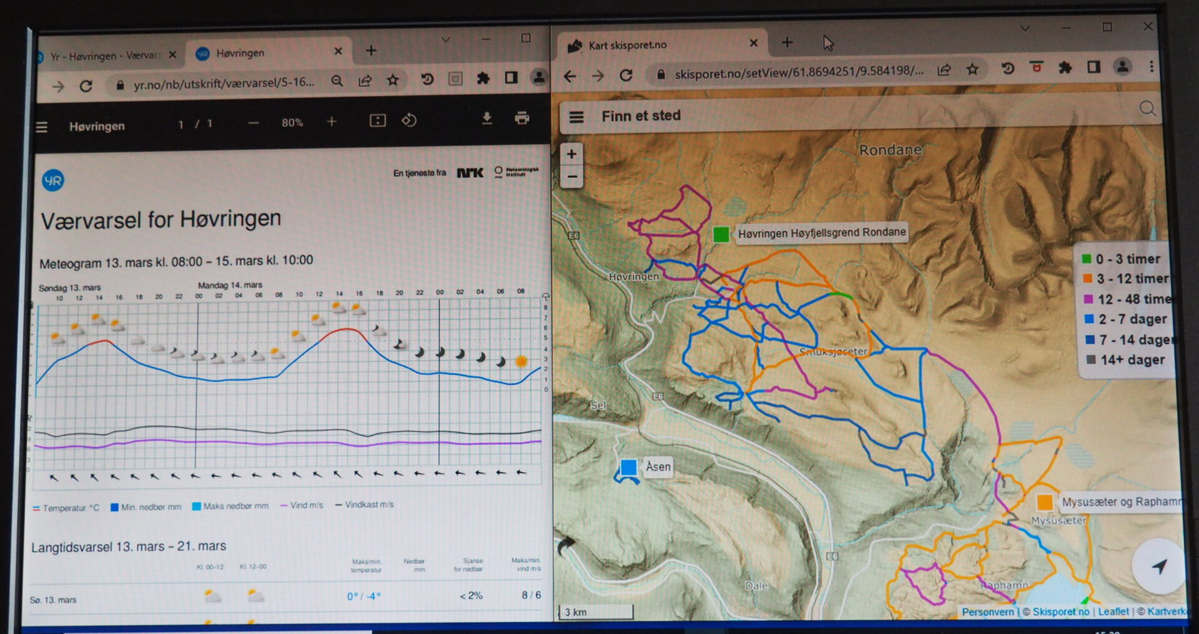Open side panel in skisporet browser window
This screenshot has width=1199, height=634.
click(x=1093, y=67)
